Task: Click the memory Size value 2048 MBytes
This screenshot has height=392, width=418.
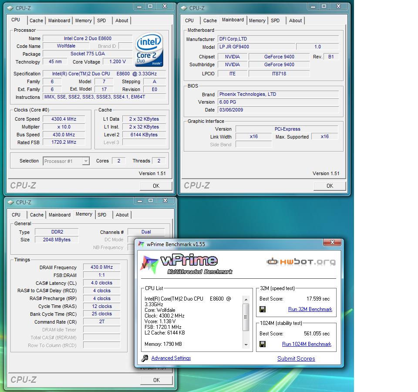Action: pos(57,240)
